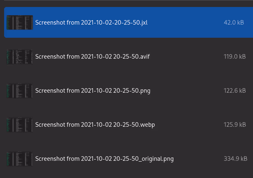Select the file name ending in .avif
The width and height of the screenshot is (253, 178).
click(x=92, y=57)
